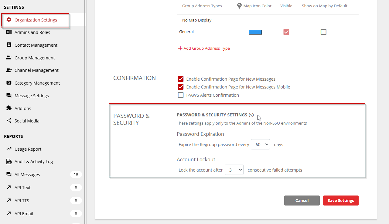Click the Contact Management icon
Screen dimensions: 389x224
click(x=9, y=45)
